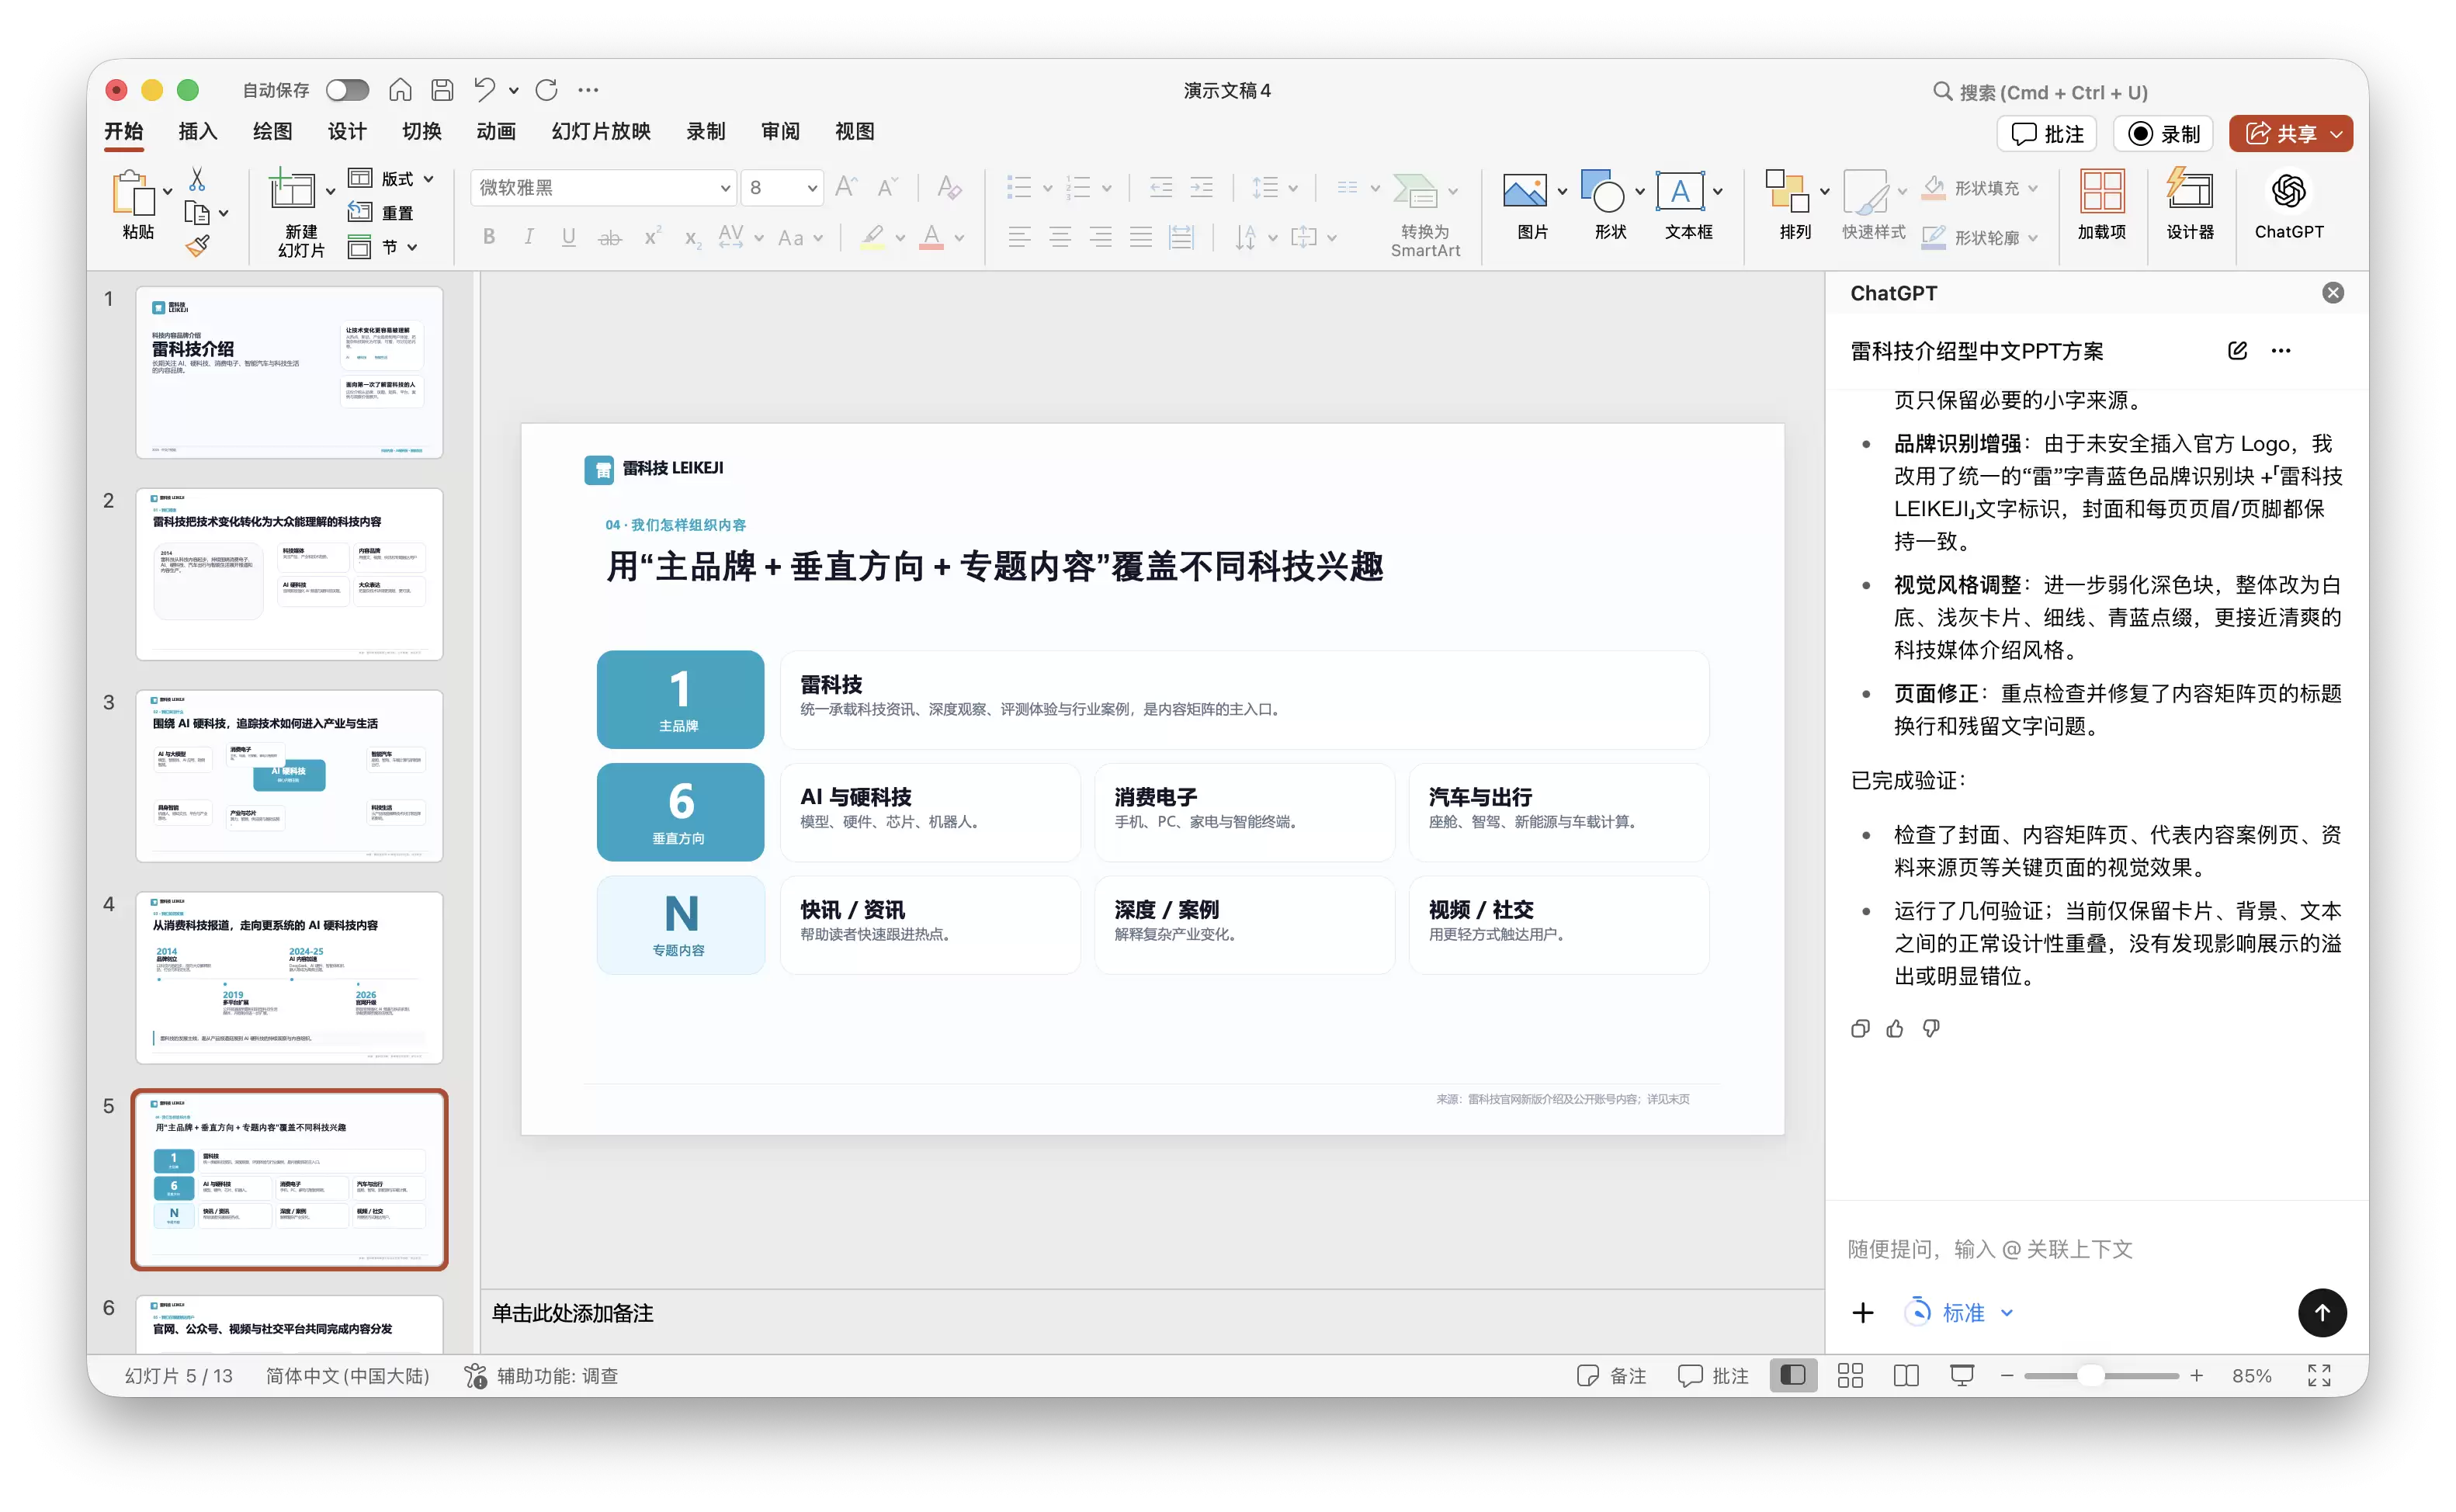Switch to Normal view
The width and height of the screenshot is (2456, 1512).
(1793, 1375)
